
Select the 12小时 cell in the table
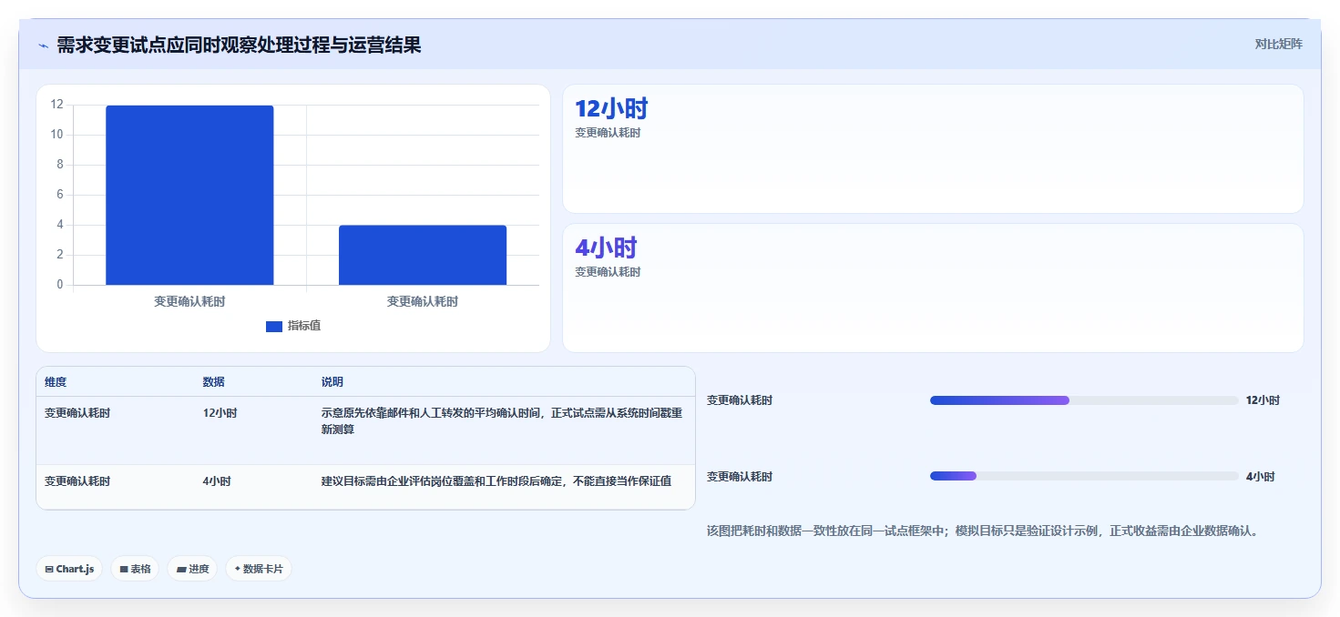[x=220, y=413]
